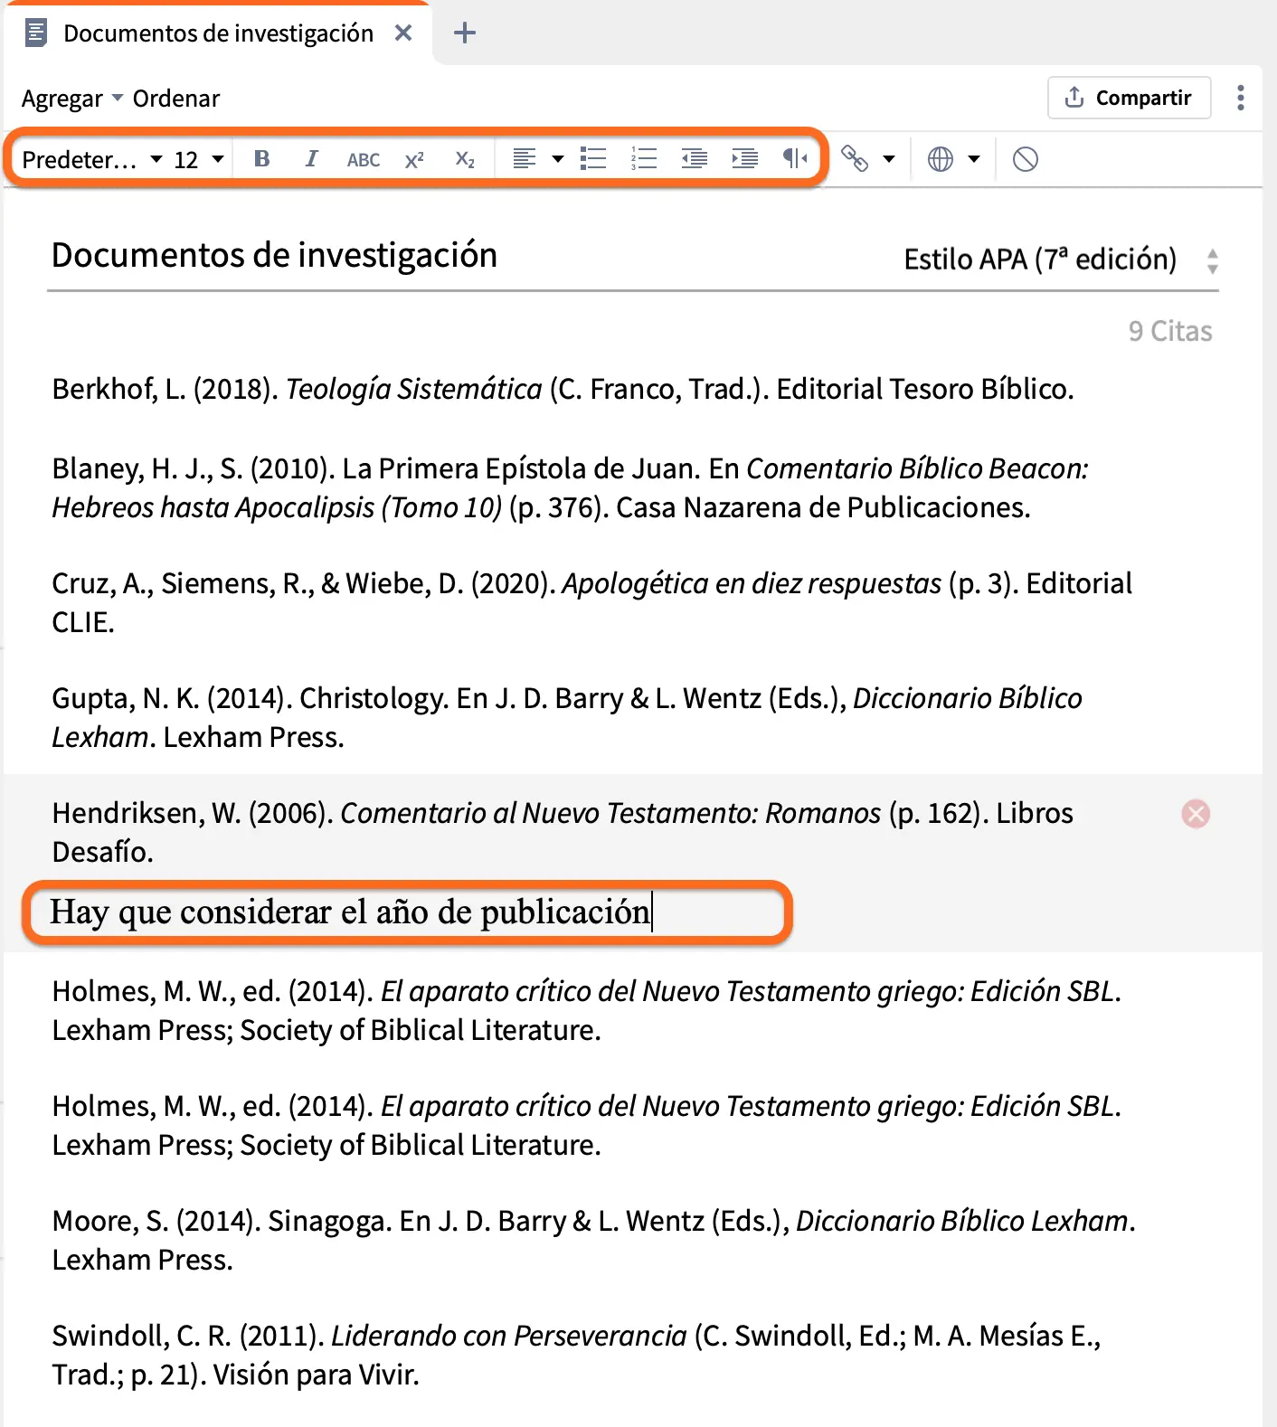Open the Predeterminado font dropdown
The image size is (1277, 1427).
[x=91, y=160]
